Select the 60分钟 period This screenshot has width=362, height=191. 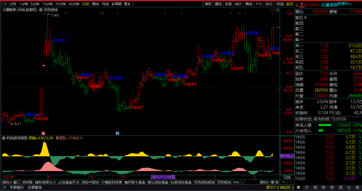[x=74, y=4]
